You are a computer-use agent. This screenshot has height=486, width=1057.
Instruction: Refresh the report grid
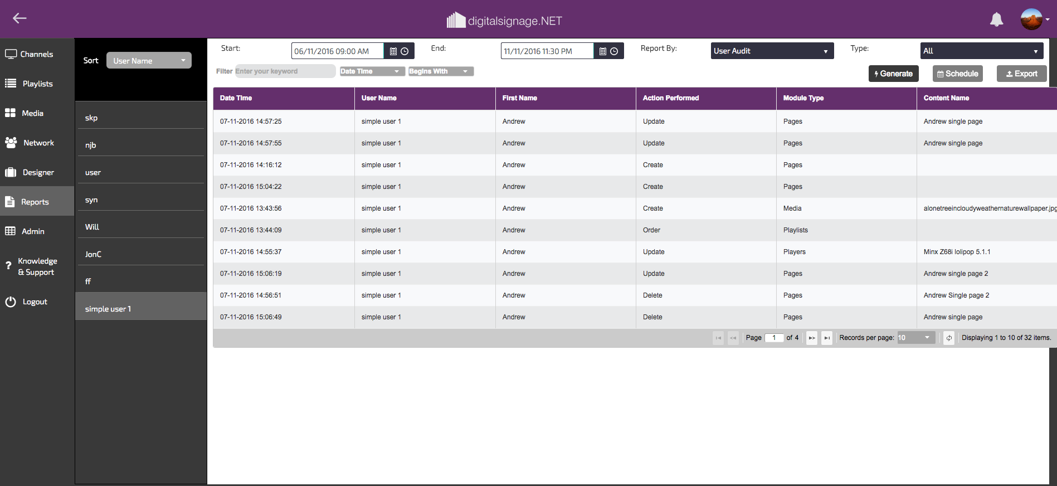949,338
